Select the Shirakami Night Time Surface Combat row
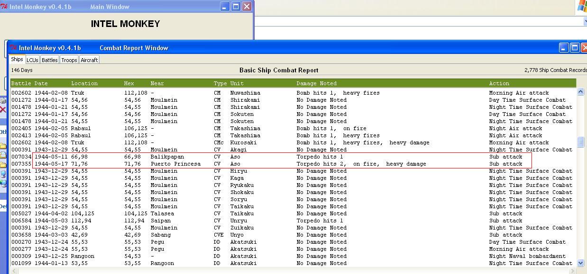This screenshot has width=587, height=274. pyautogui.click(x=293, y=107)
